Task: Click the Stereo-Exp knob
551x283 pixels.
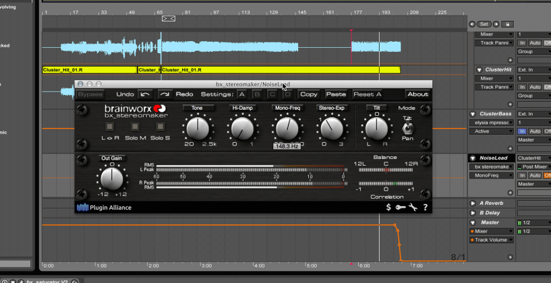Action: pos(332,129)
